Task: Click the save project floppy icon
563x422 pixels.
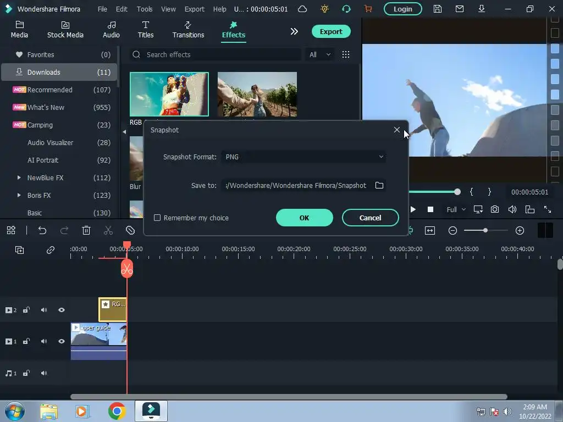Action: click(437, 9)
